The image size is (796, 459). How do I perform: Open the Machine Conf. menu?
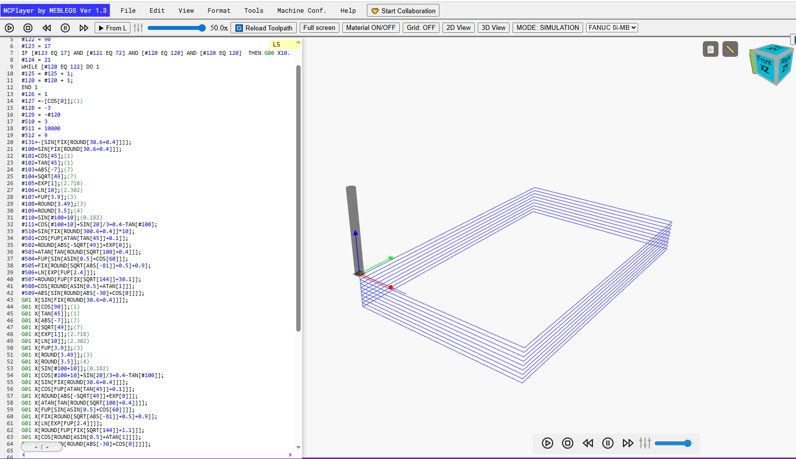coord(302,10)
